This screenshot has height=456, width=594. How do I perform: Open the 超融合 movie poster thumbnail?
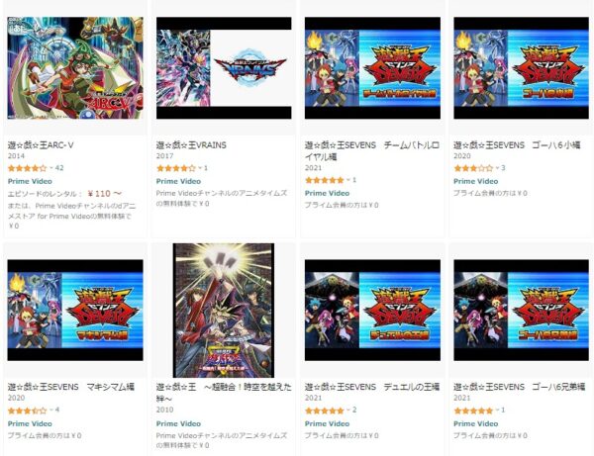tap(224, 310)
